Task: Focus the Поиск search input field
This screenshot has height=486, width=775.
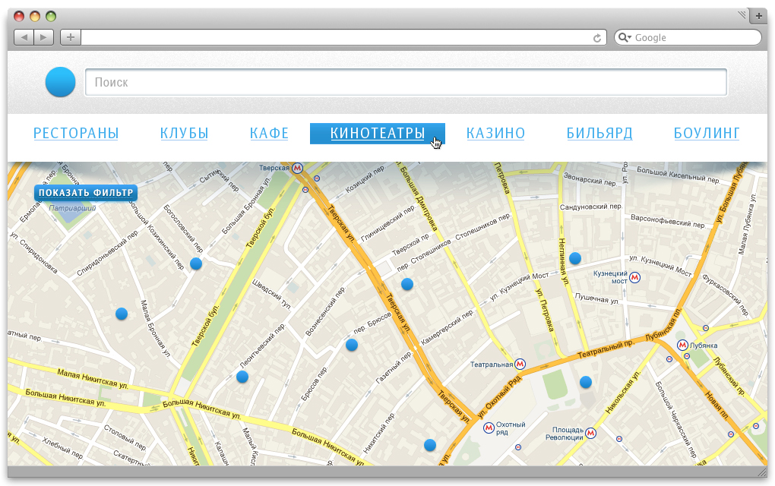Action: [406, 83]
